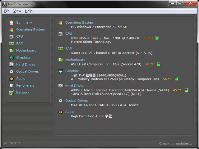Click the Check for updates link
Image resolution: width=199 pixels, height=149 pixels.
click(175, 143)
